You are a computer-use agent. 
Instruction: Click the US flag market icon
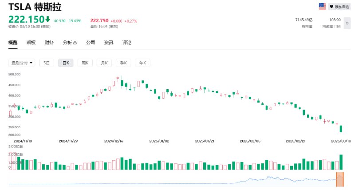pos(322,7)
